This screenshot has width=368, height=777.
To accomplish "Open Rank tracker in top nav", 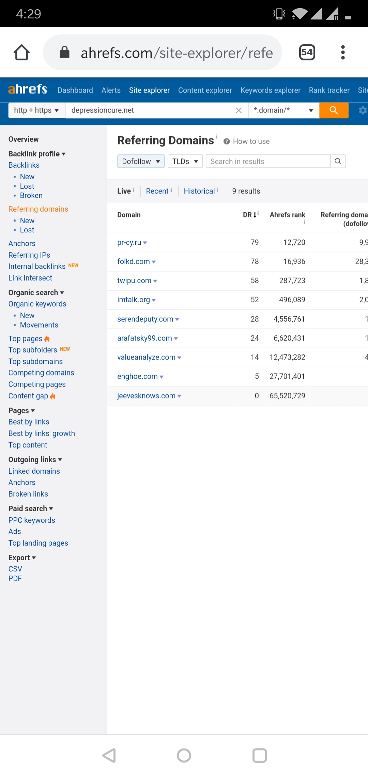I will click(329, 90).
